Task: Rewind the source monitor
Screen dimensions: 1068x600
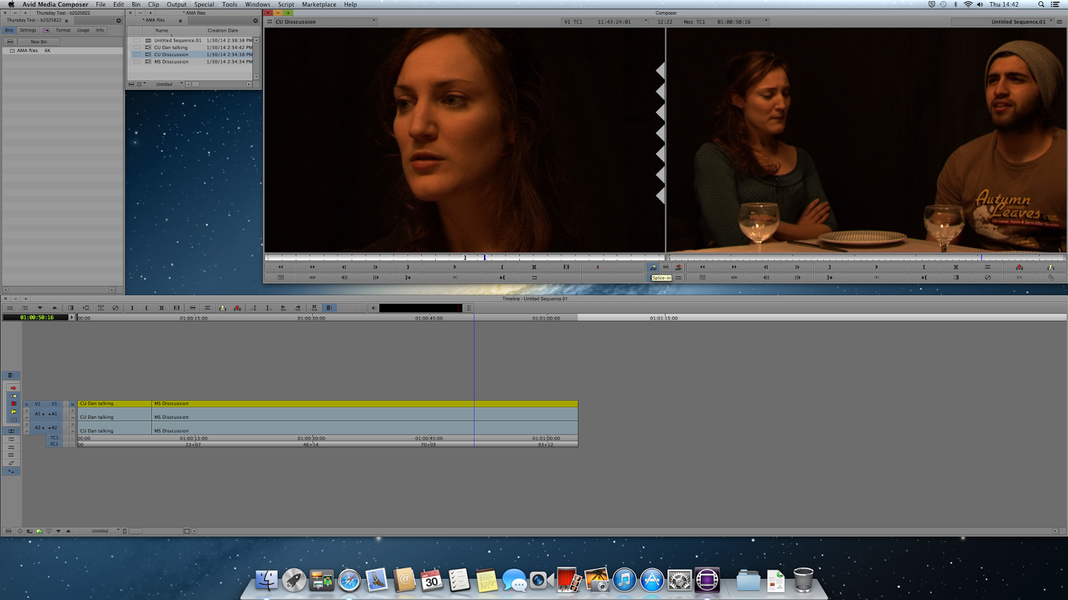Action: pyautogui.click(x=280, y=267)
